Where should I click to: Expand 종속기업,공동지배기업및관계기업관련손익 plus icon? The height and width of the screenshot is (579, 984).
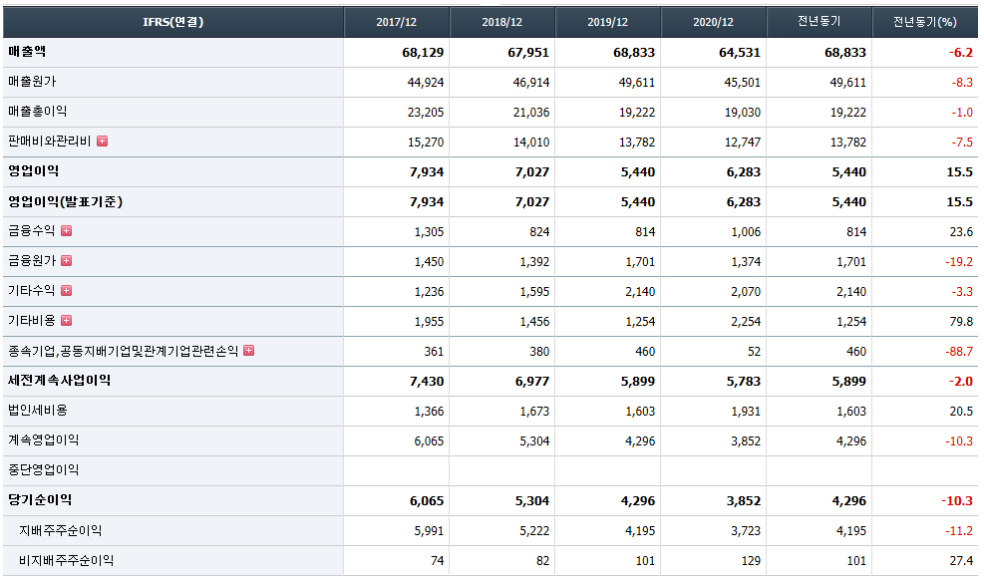(x=248, y=350)
